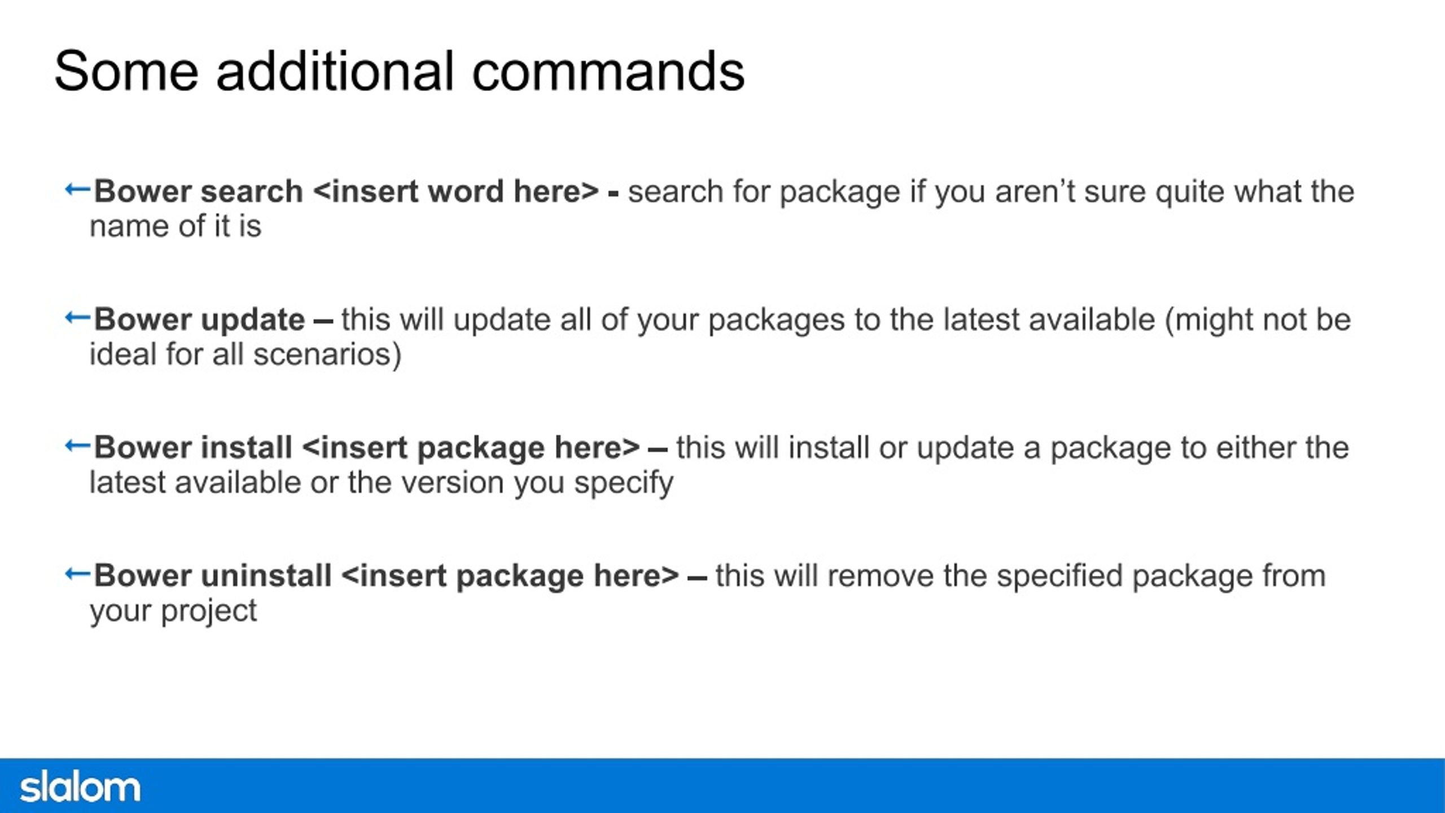Click 'this will remove the specified package from'
The image size is (1445, 813).
click(x=1021, y=576)
